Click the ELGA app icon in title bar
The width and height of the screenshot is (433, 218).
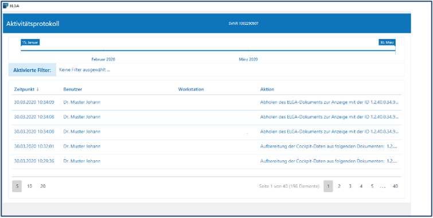click(5, 6)
